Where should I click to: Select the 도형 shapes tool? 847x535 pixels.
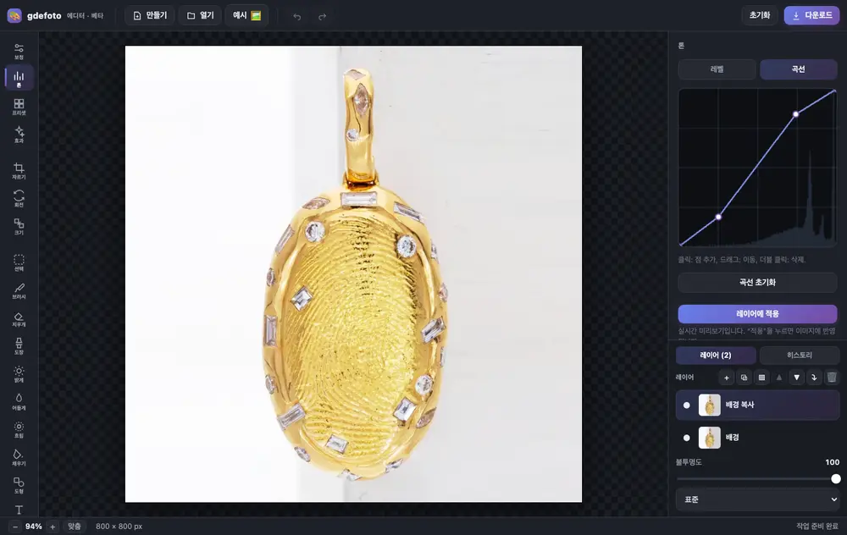click(x=19, y=485)
